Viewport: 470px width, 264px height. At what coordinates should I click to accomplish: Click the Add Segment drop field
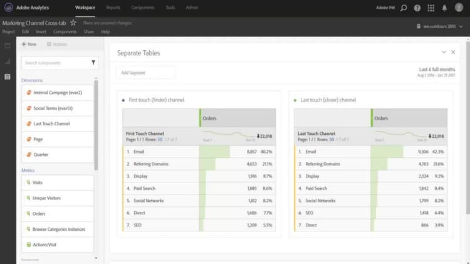[x=145, y=73]
